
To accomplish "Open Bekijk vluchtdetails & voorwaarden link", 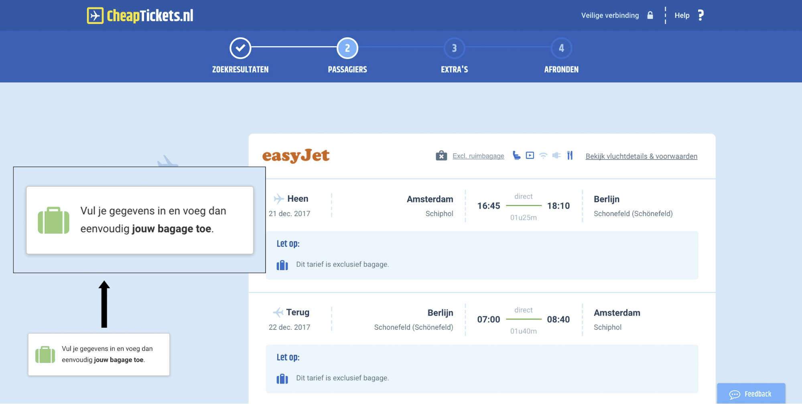I will [x=641, y=156].
